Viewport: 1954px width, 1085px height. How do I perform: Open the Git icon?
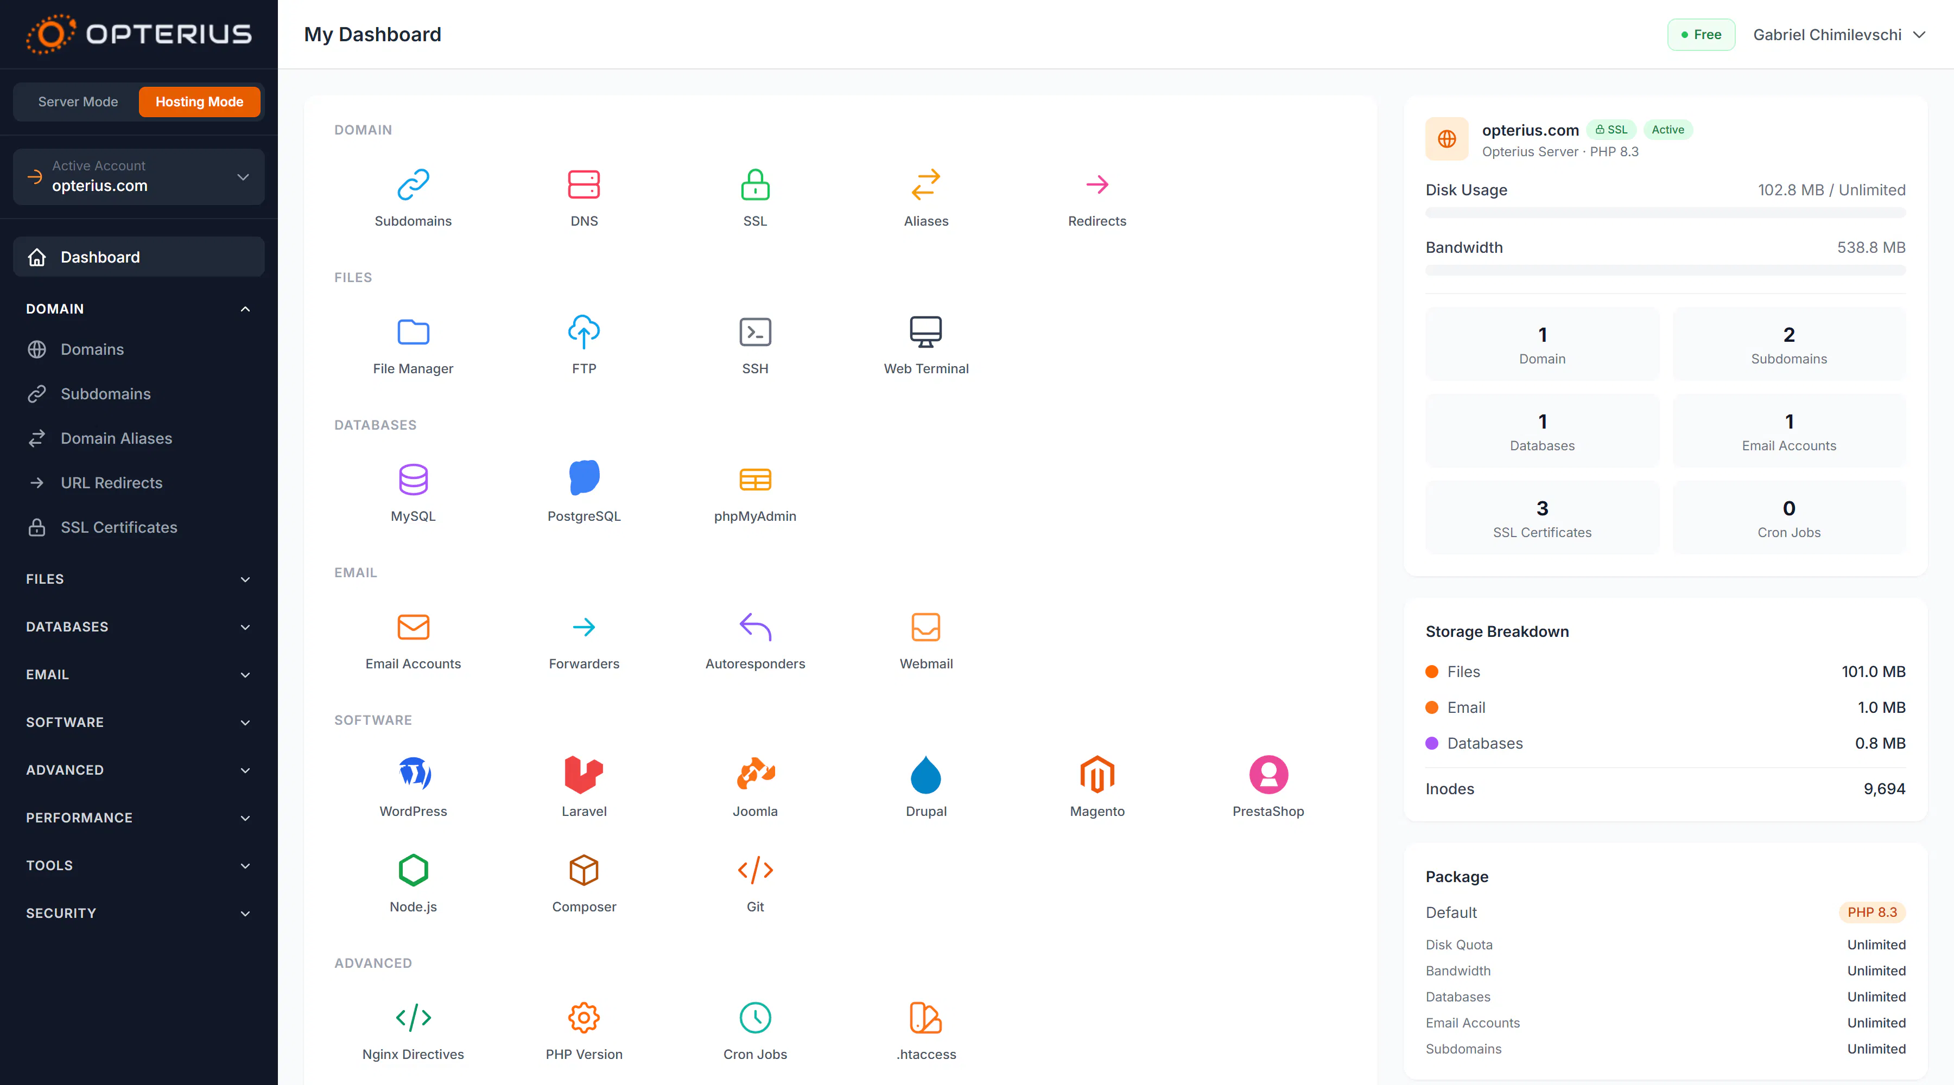point(755,870)
